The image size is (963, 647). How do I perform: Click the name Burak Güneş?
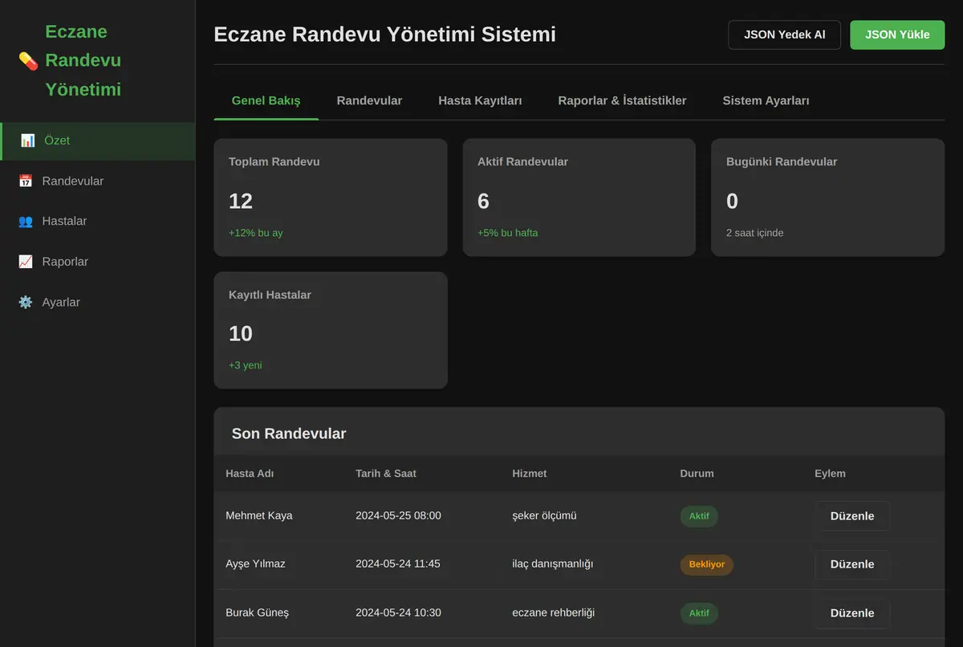point(257,612)
